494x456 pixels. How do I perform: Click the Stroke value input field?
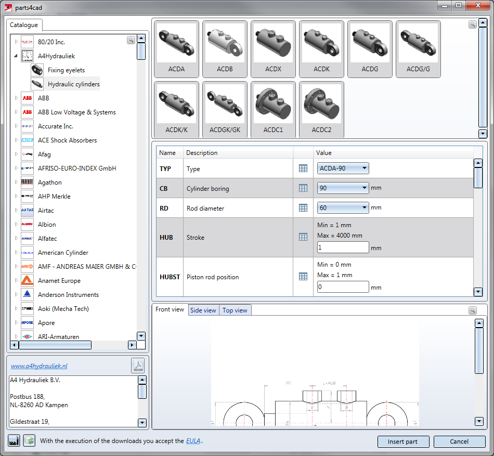click(343, 247)
